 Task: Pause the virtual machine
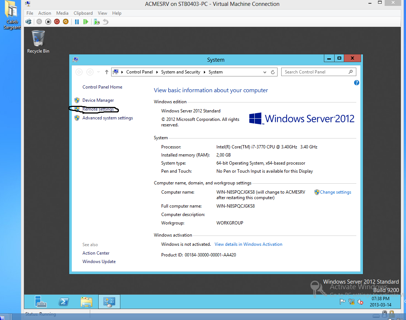(77, 22)
